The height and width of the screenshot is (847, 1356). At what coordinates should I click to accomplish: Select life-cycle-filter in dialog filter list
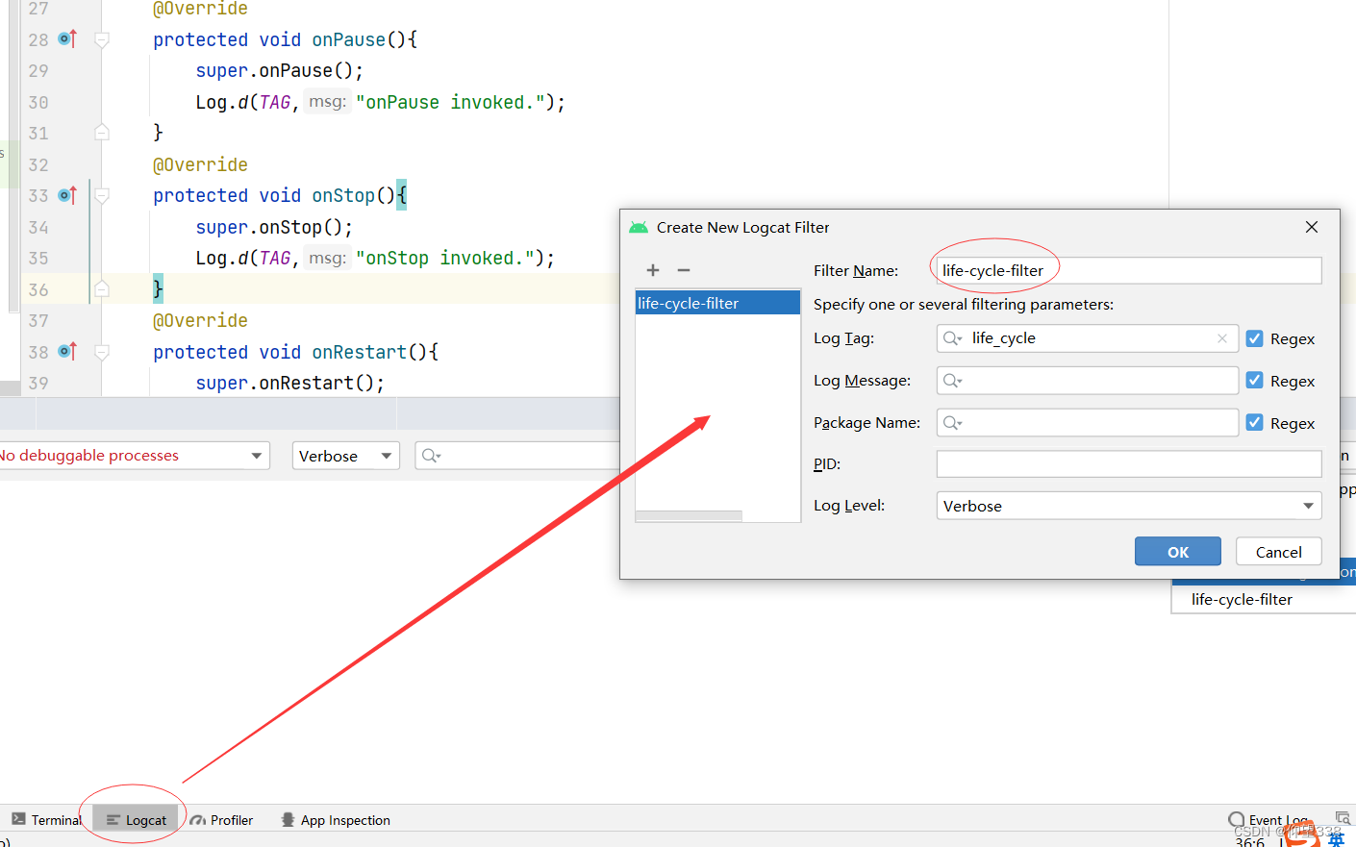(x=717, y=303)
